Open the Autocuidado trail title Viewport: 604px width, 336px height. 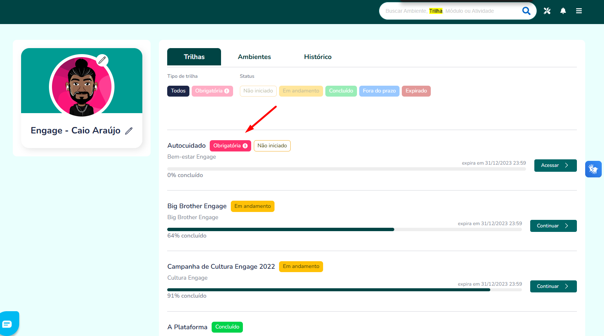coord(186,145)
